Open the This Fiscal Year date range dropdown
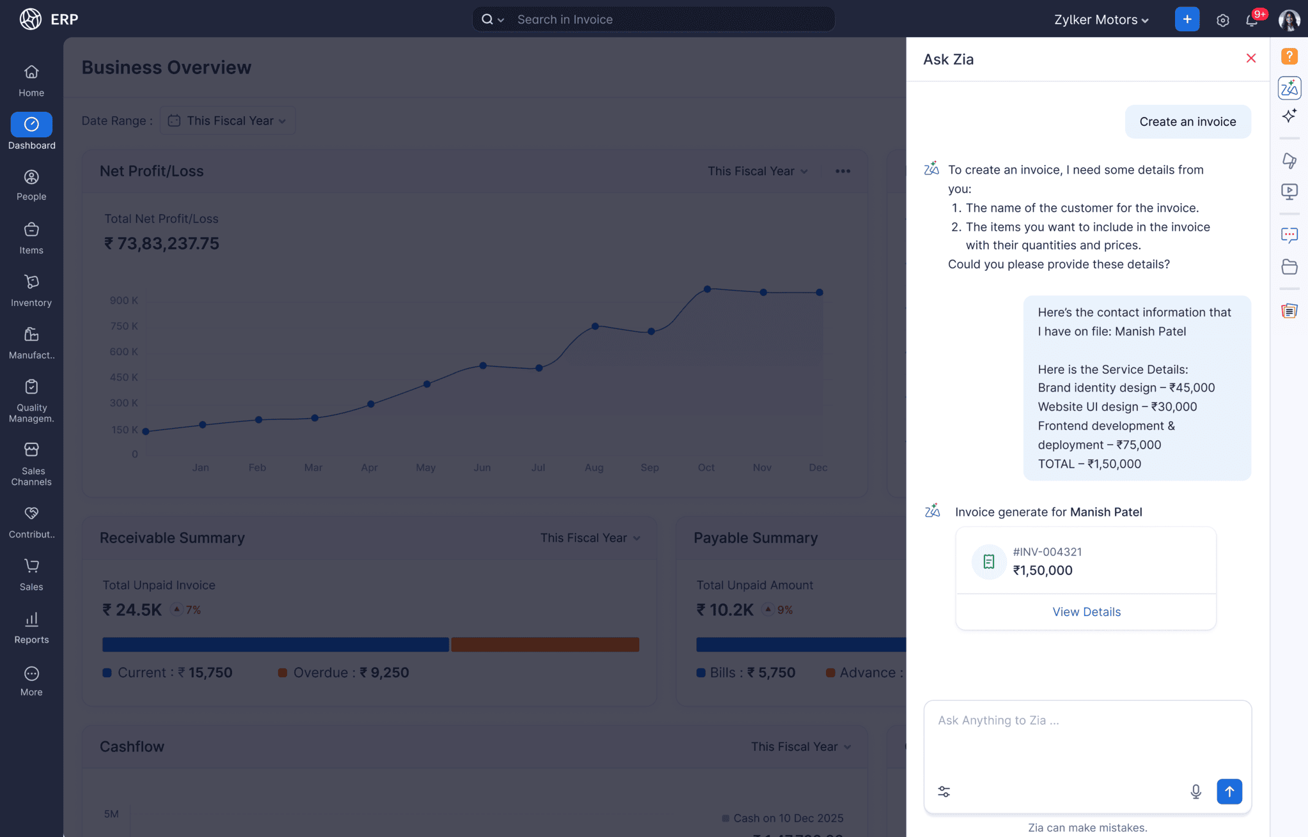Image resolution: width=1308 pixels, height=837 pixels. [227, 120]
